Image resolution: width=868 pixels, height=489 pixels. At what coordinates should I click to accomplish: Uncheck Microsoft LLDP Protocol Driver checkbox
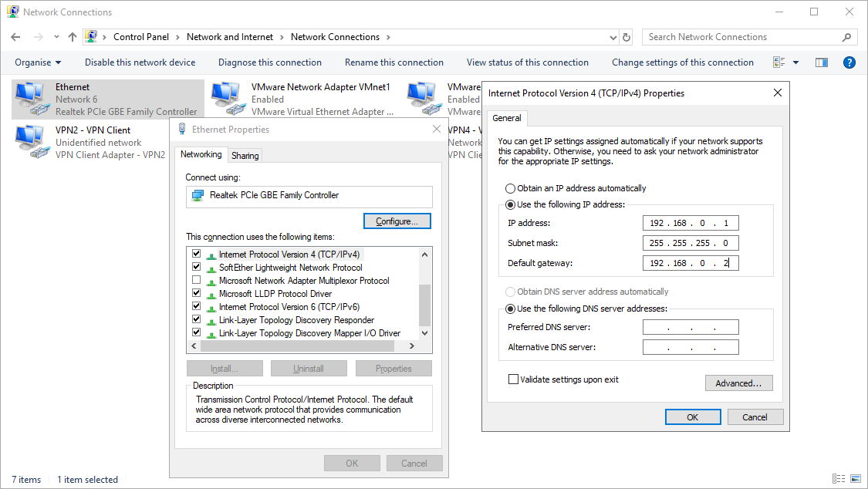click(197, 292)
